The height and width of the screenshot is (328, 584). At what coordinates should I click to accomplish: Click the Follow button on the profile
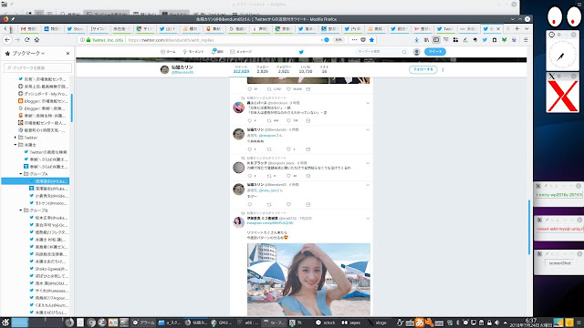pyautogui.click(x=422, y=69)
